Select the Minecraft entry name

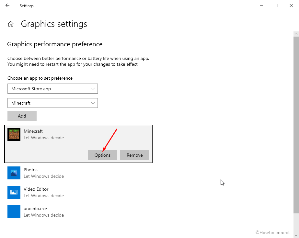[33, 131]
